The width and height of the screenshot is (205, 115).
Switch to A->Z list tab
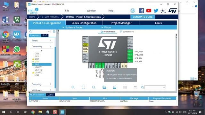[45, 35]
